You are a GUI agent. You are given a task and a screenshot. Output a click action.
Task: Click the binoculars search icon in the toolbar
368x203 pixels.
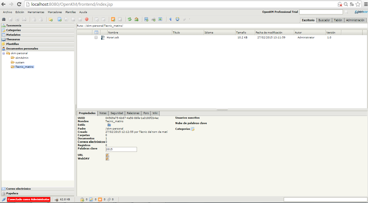4,19
